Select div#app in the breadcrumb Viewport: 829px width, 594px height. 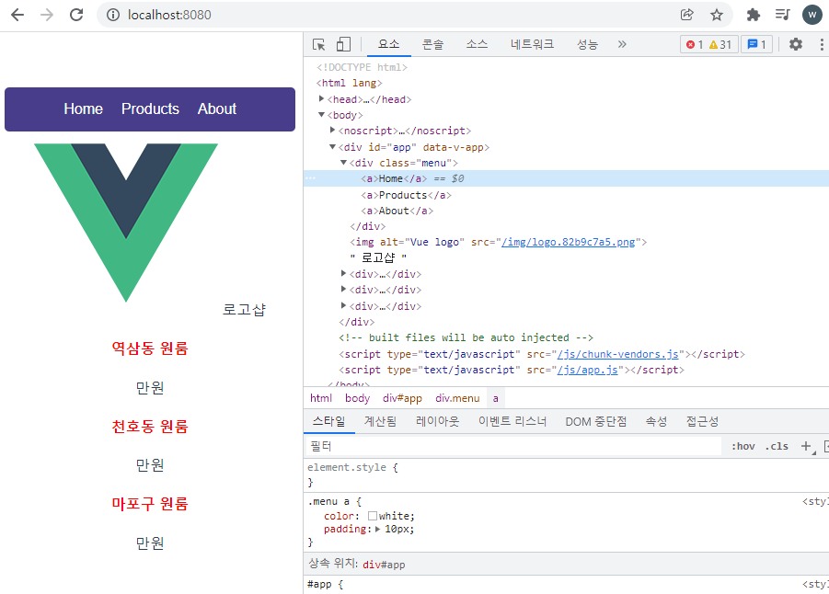[402, 398]
